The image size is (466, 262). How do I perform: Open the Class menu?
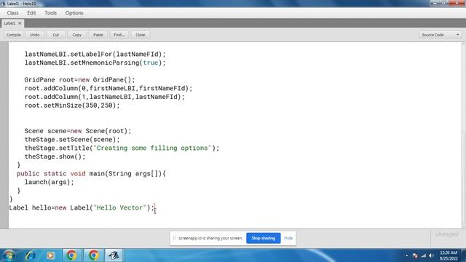pos(13,13)
